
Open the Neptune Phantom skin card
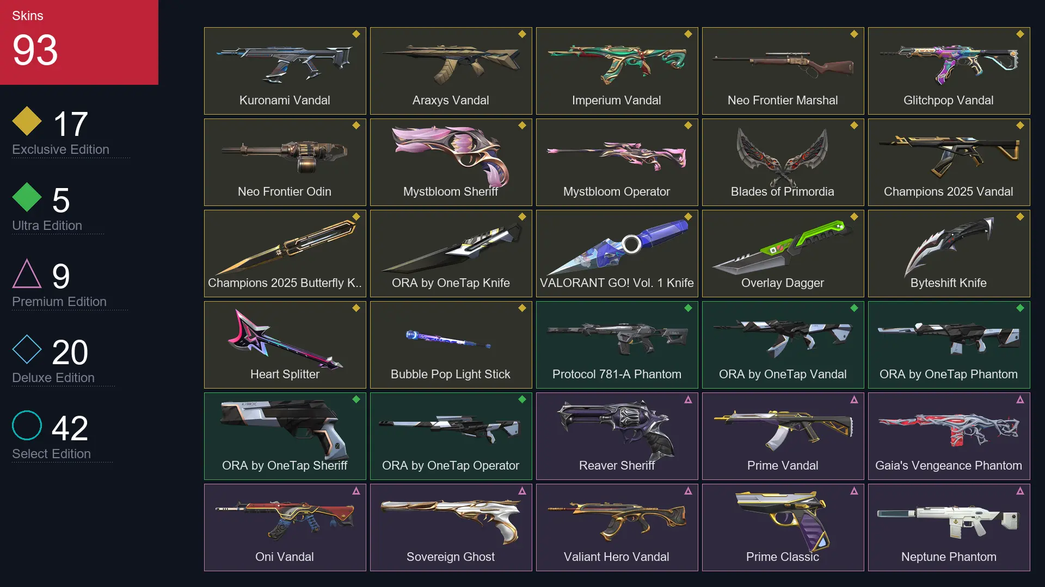coord(949,527)
